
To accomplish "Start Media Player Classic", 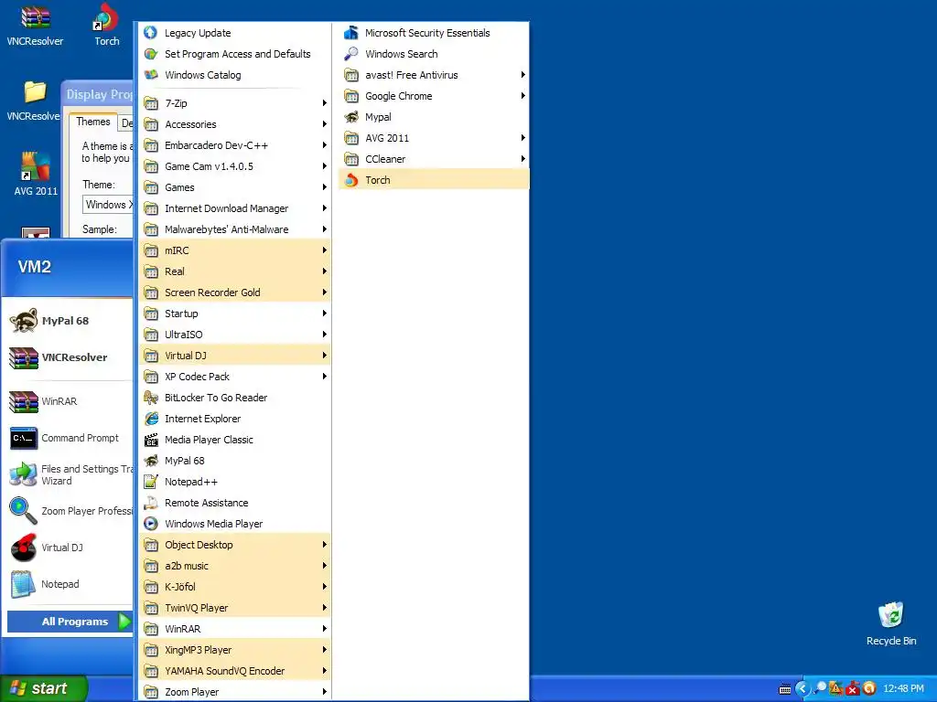I will (234, 440).
